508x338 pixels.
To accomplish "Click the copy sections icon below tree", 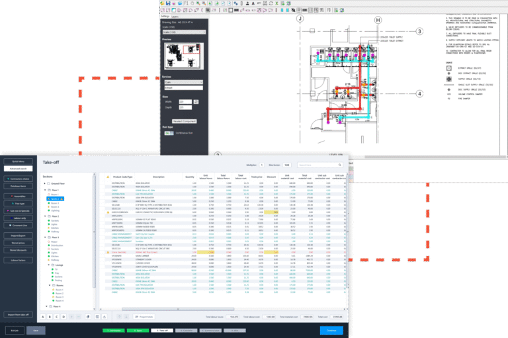I will pyautogui.click(x=88, y=317).
